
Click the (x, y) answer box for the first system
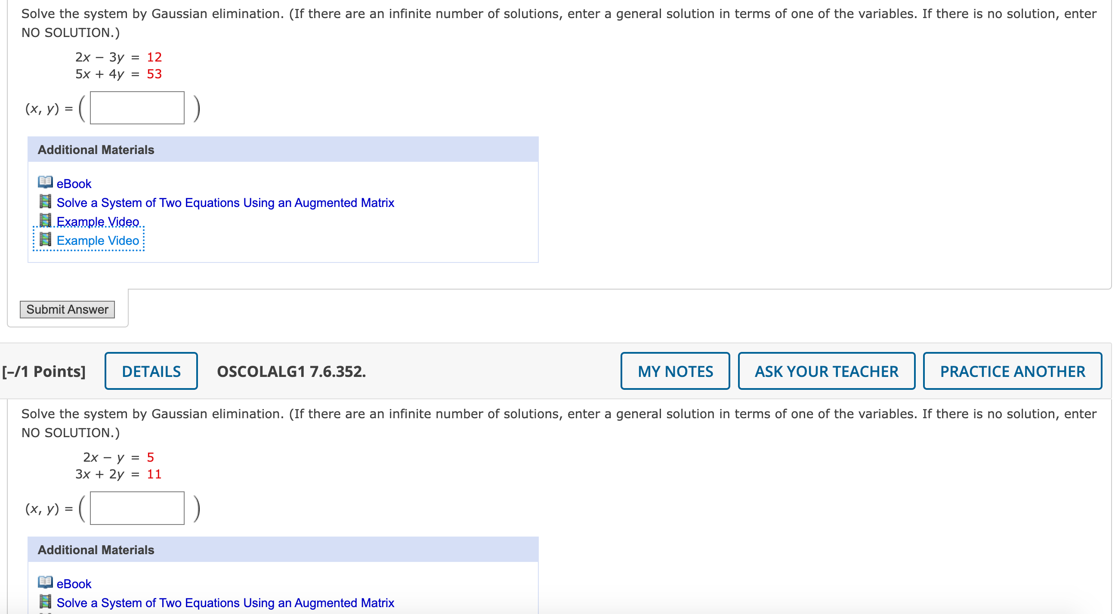[137, 108]
